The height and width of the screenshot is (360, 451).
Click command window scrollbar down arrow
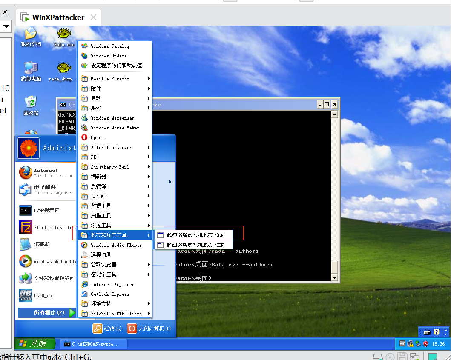334,277
